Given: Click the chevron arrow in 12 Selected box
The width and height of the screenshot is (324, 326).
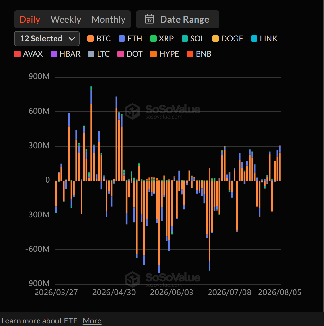Looking at the screenshot, I should click(72, 39).
